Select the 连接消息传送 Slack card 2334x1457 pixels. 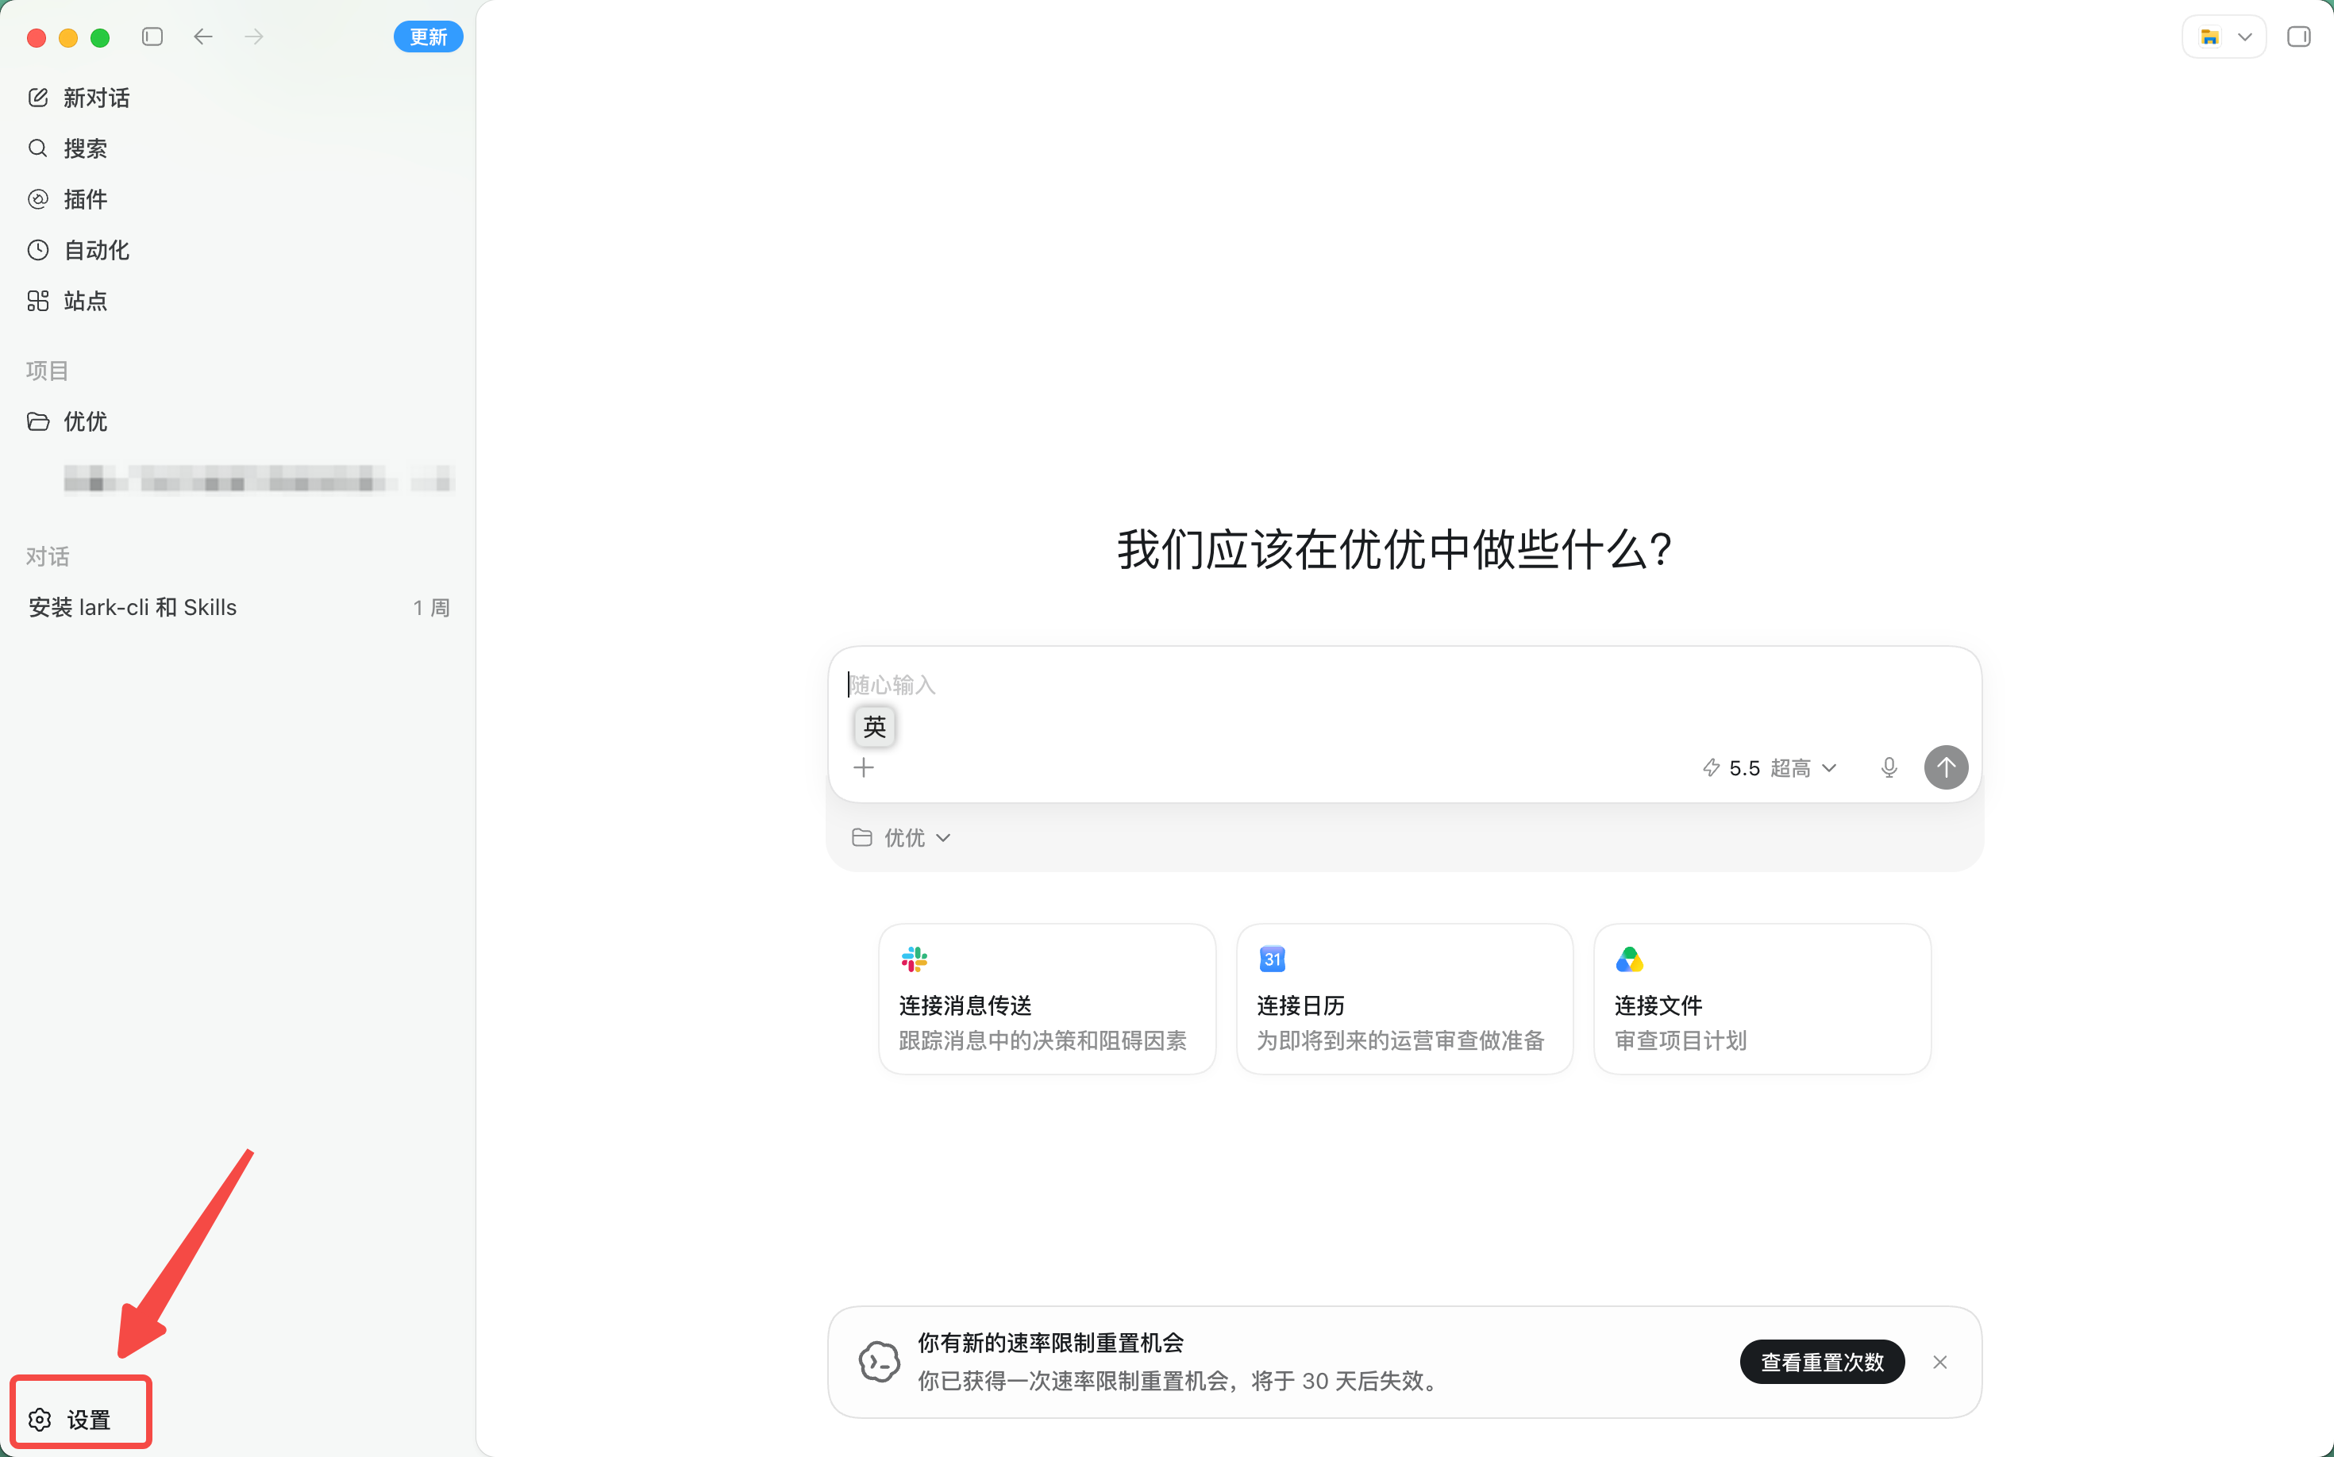click(x=1047, y=999)
